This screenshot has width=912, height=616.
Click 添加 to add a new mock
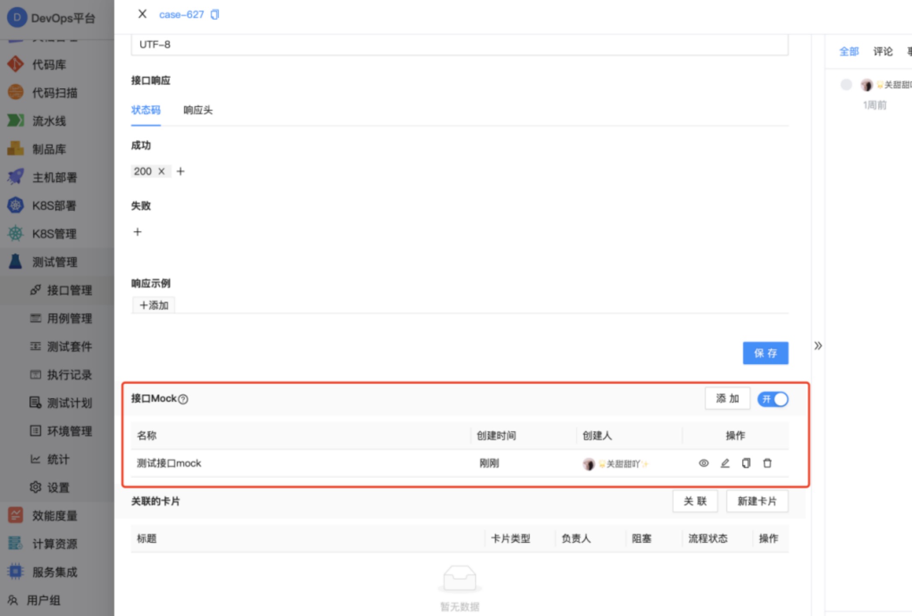coord(727,398)
